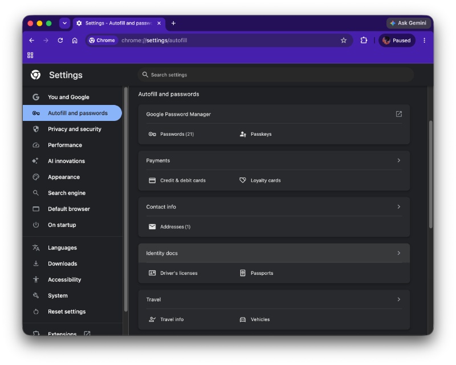The image size is (456, 365).
Task: Open You and Google settings
Action: point(72,97)
